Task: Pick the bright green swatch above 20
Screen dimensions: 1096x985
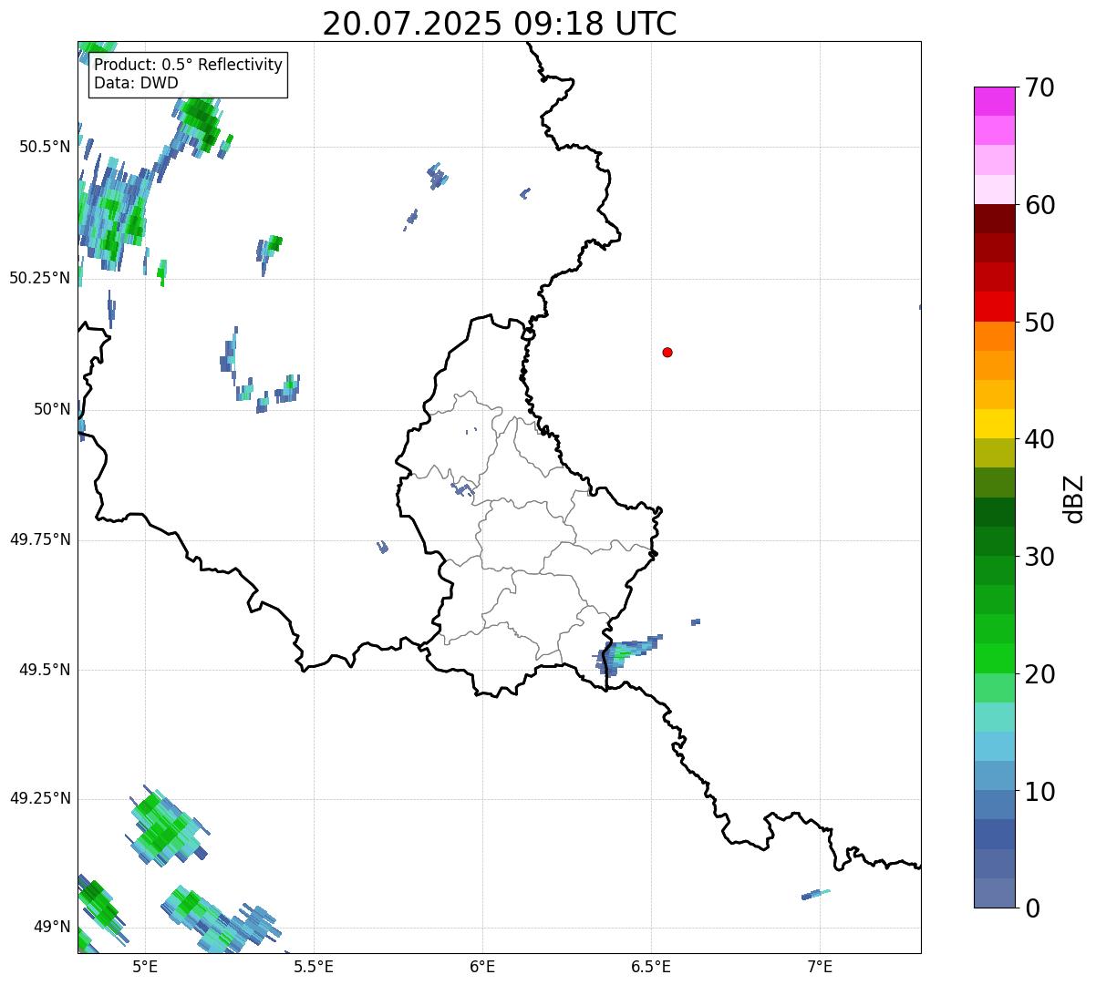Action: point(995,659)
